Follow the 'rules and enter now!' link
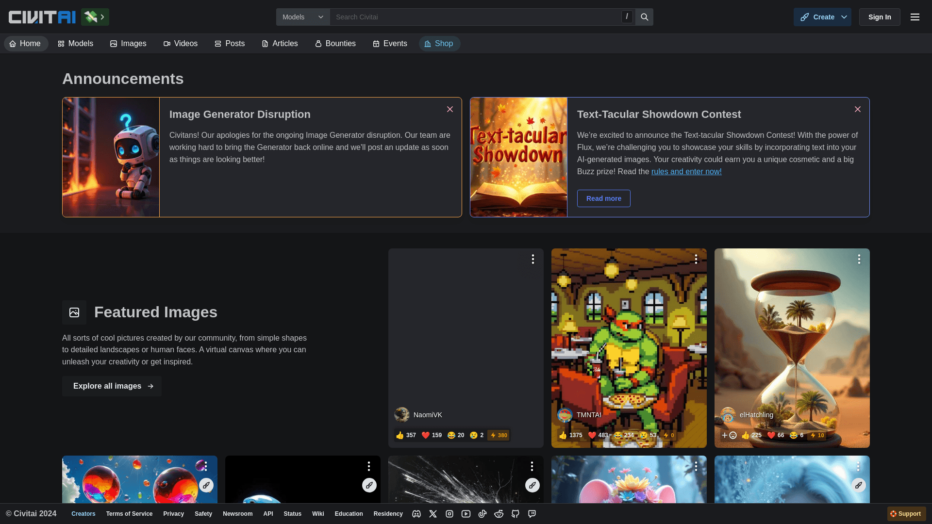Viewport: 932px width, 524px height. (x=686, y=172)
